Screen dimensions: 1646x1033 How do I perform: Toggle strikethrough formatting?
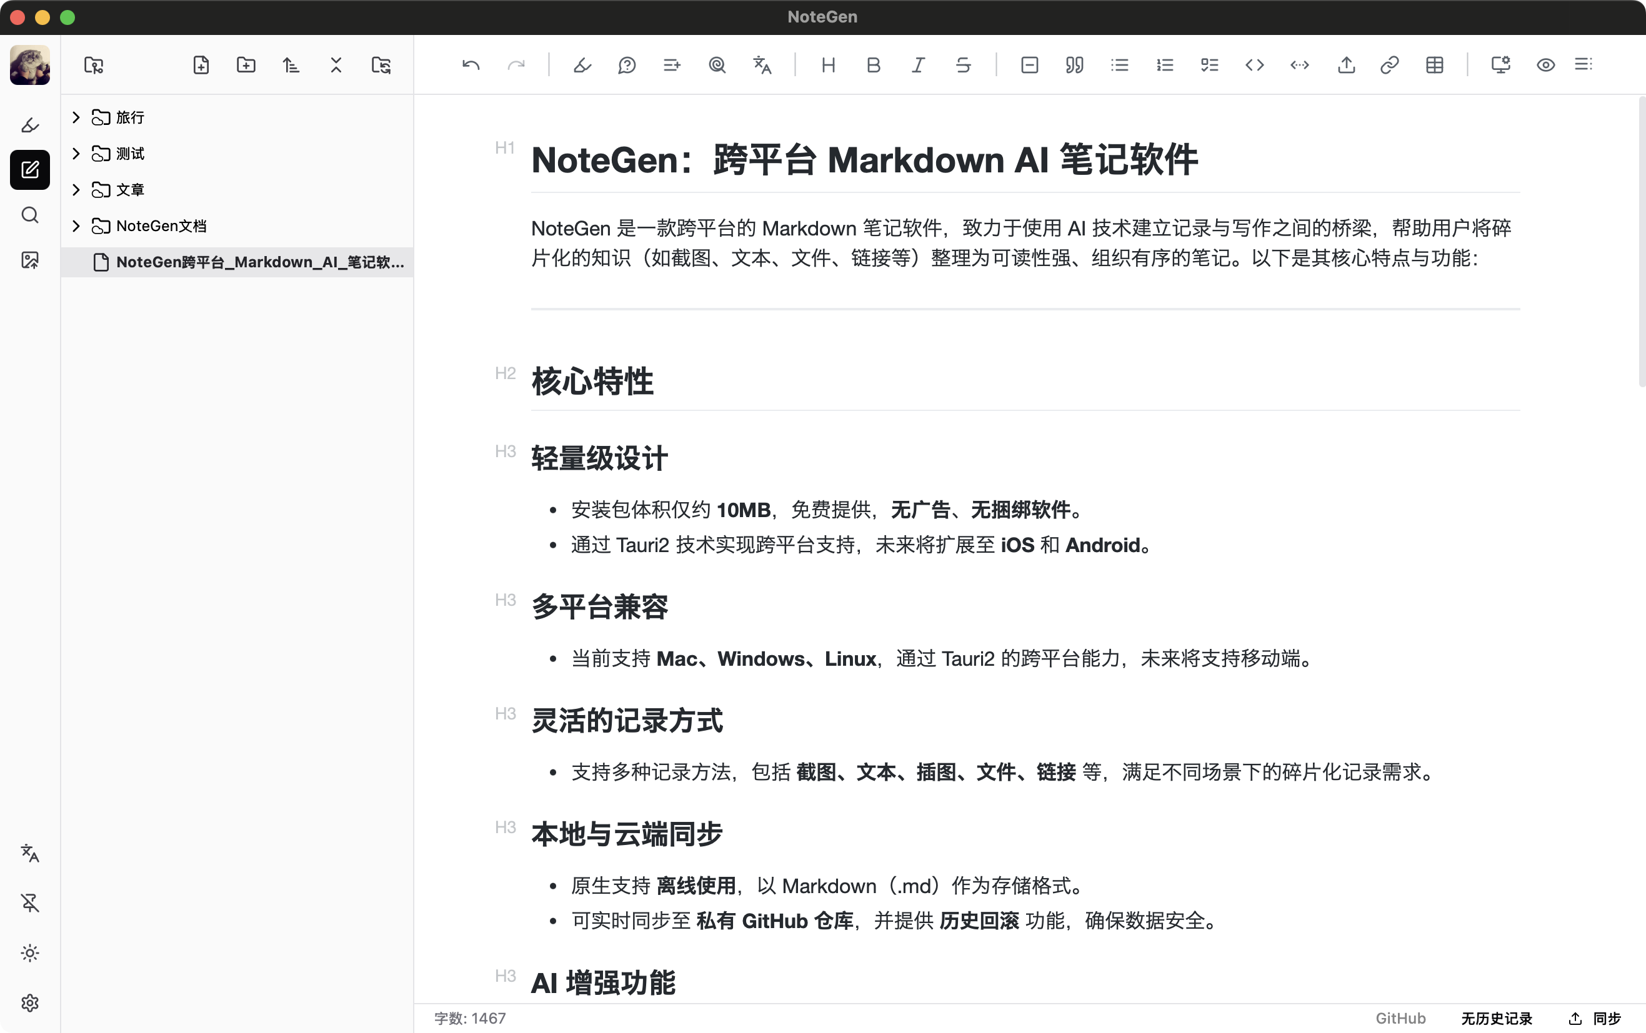pos(963,65)
